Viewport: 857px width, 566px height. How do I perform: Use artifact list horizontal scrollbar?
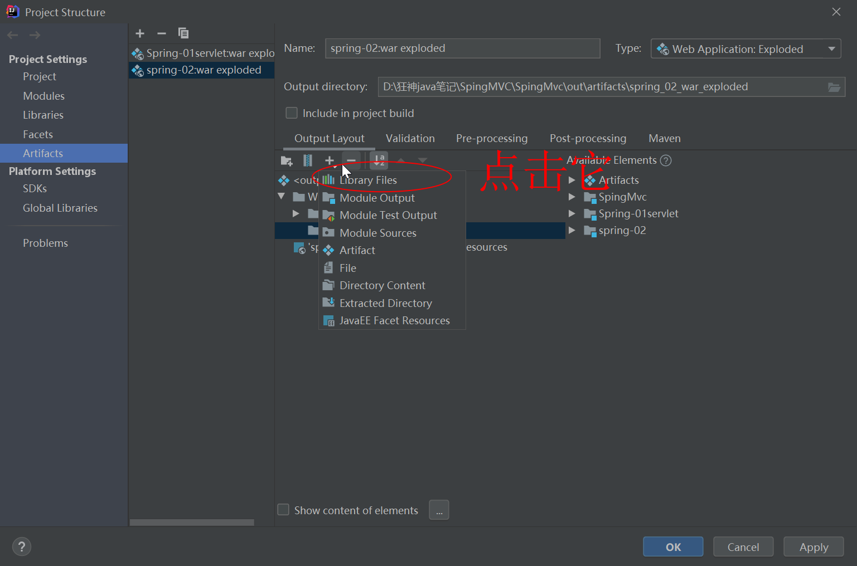coord(192,523)
